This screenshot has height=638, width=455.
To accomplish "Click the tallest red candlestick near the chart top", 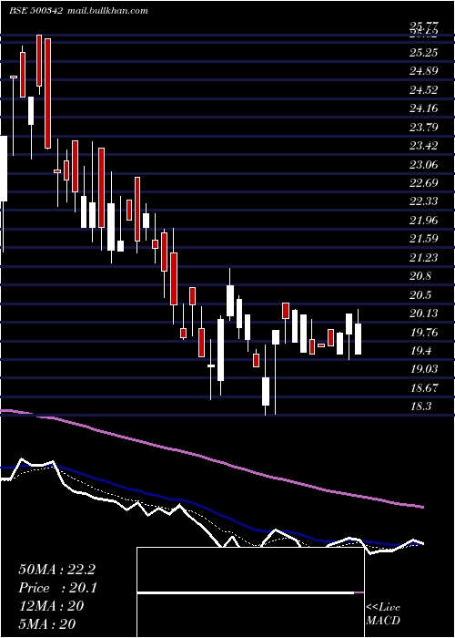I will (48, 94).
